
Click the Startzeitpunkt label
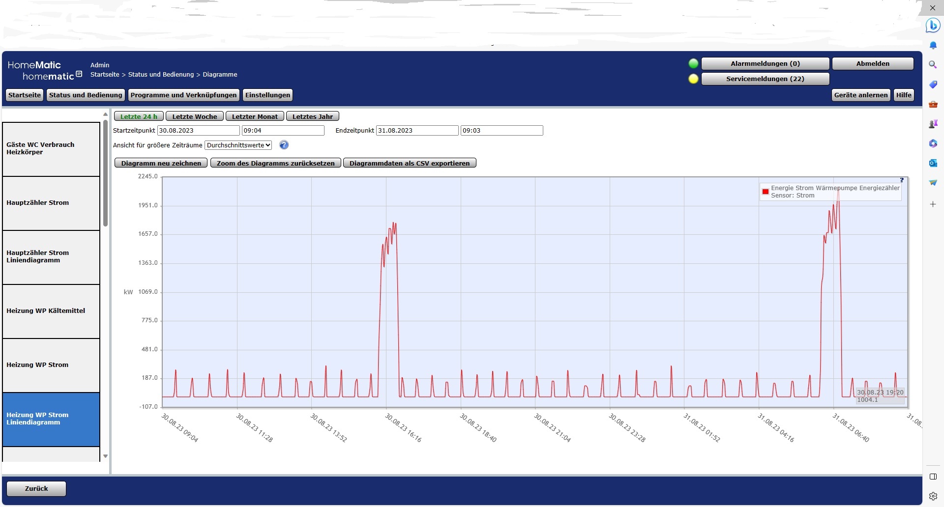pyautogui.click(x=134, y=130)
